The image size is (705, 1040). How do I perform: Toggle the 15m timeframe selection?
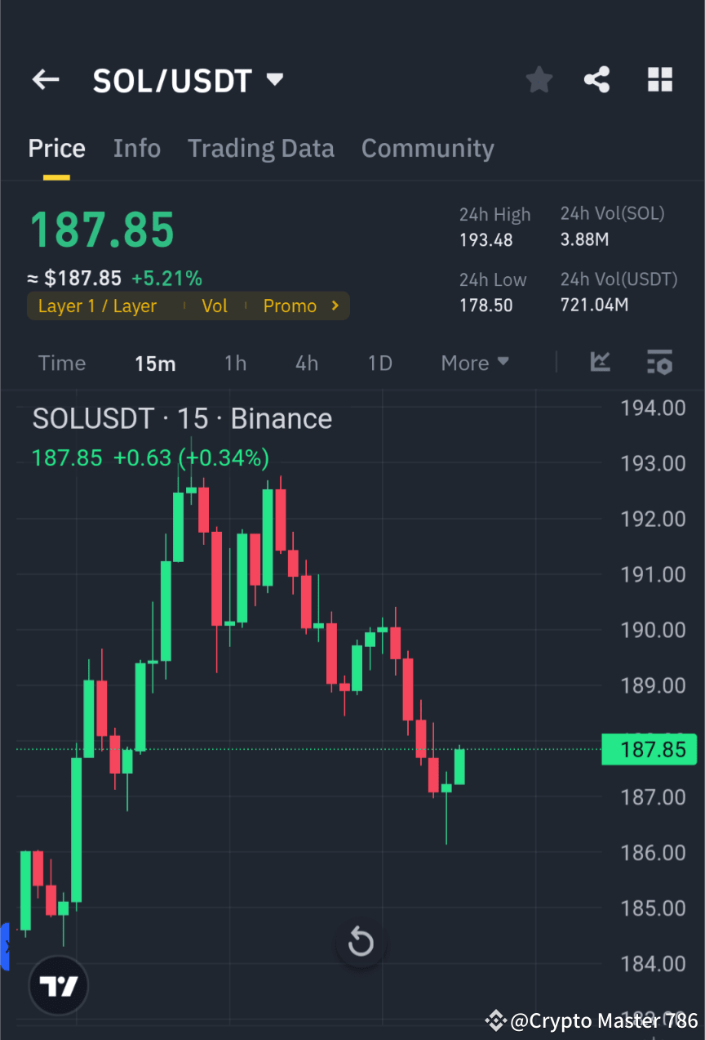155,363
